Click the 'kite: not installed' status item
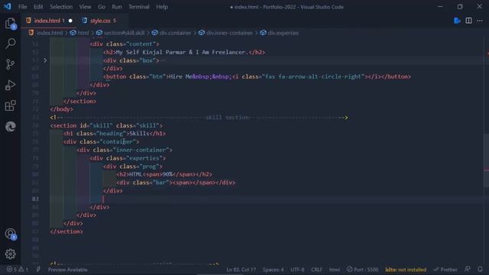 [406, 270]
